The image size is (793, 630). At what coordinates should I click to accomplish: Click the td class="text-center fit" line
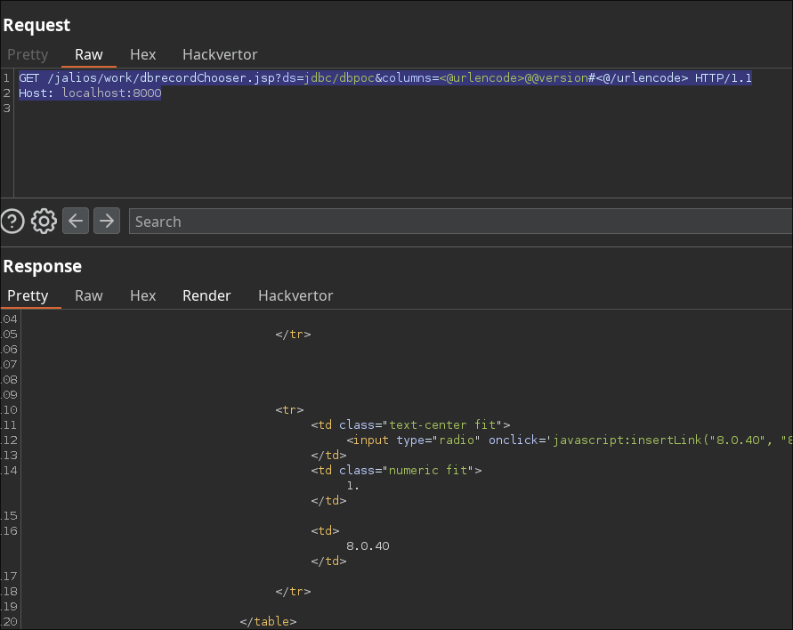pyautogui.click(x=410, y=424)
